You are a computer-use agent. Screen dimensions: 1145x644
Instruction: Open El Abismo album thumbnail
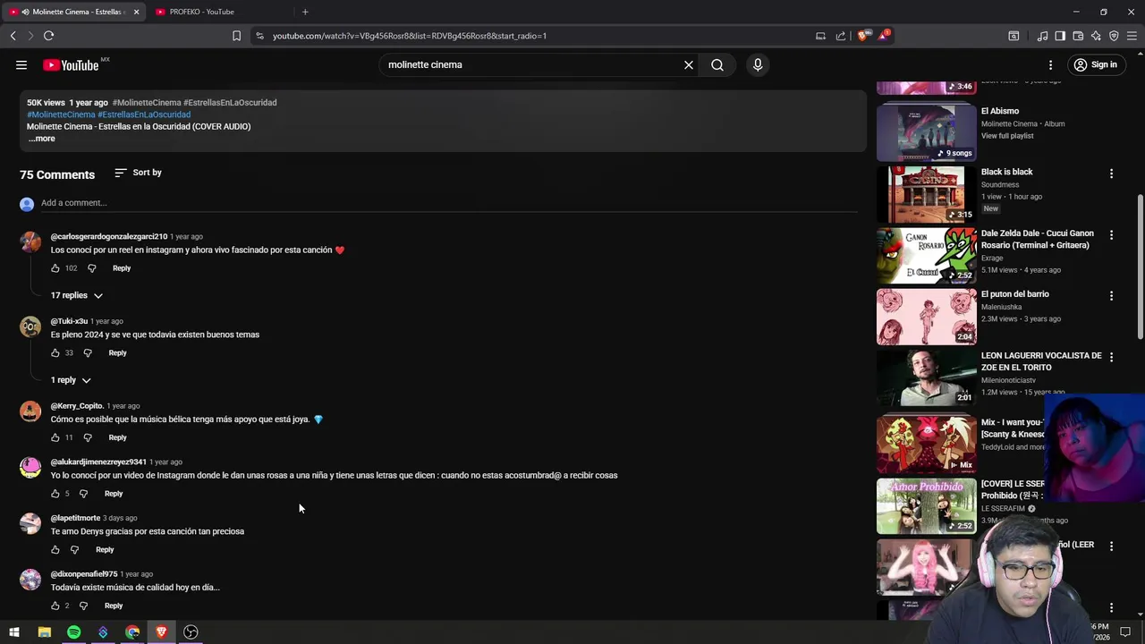[927, 132]
